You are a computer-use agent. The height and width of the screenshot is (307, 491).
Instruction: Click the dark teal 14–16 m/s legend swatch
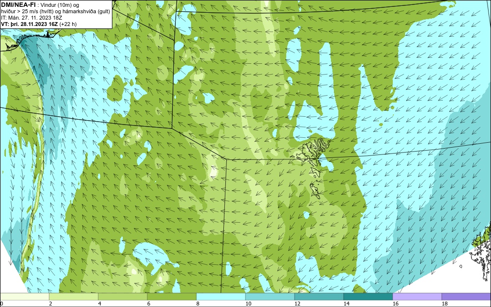tap(368, 297)
